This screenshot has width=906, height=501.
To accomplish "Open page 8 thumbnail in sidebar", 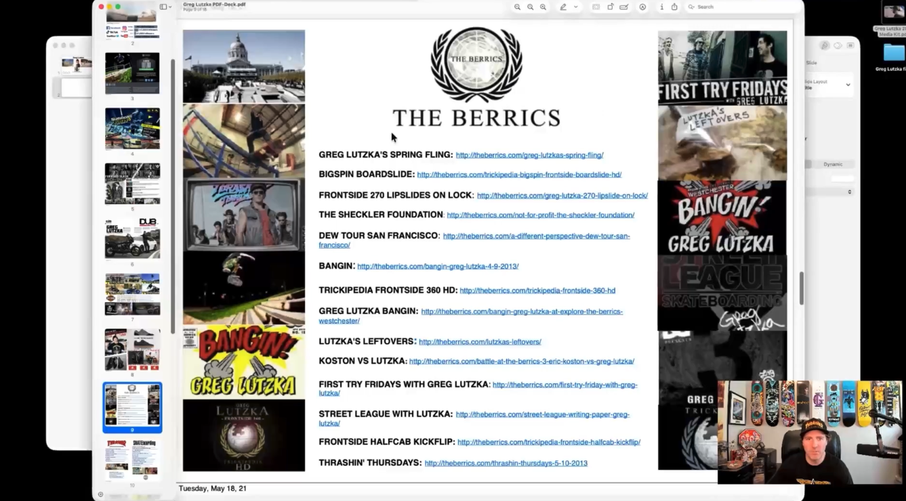I will [132, 350].
